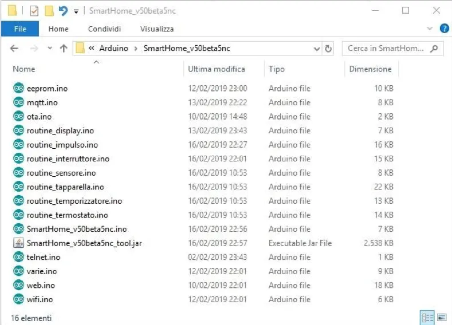Click the New folder quick access icon

pyautogui.click(x=49, y=11)
